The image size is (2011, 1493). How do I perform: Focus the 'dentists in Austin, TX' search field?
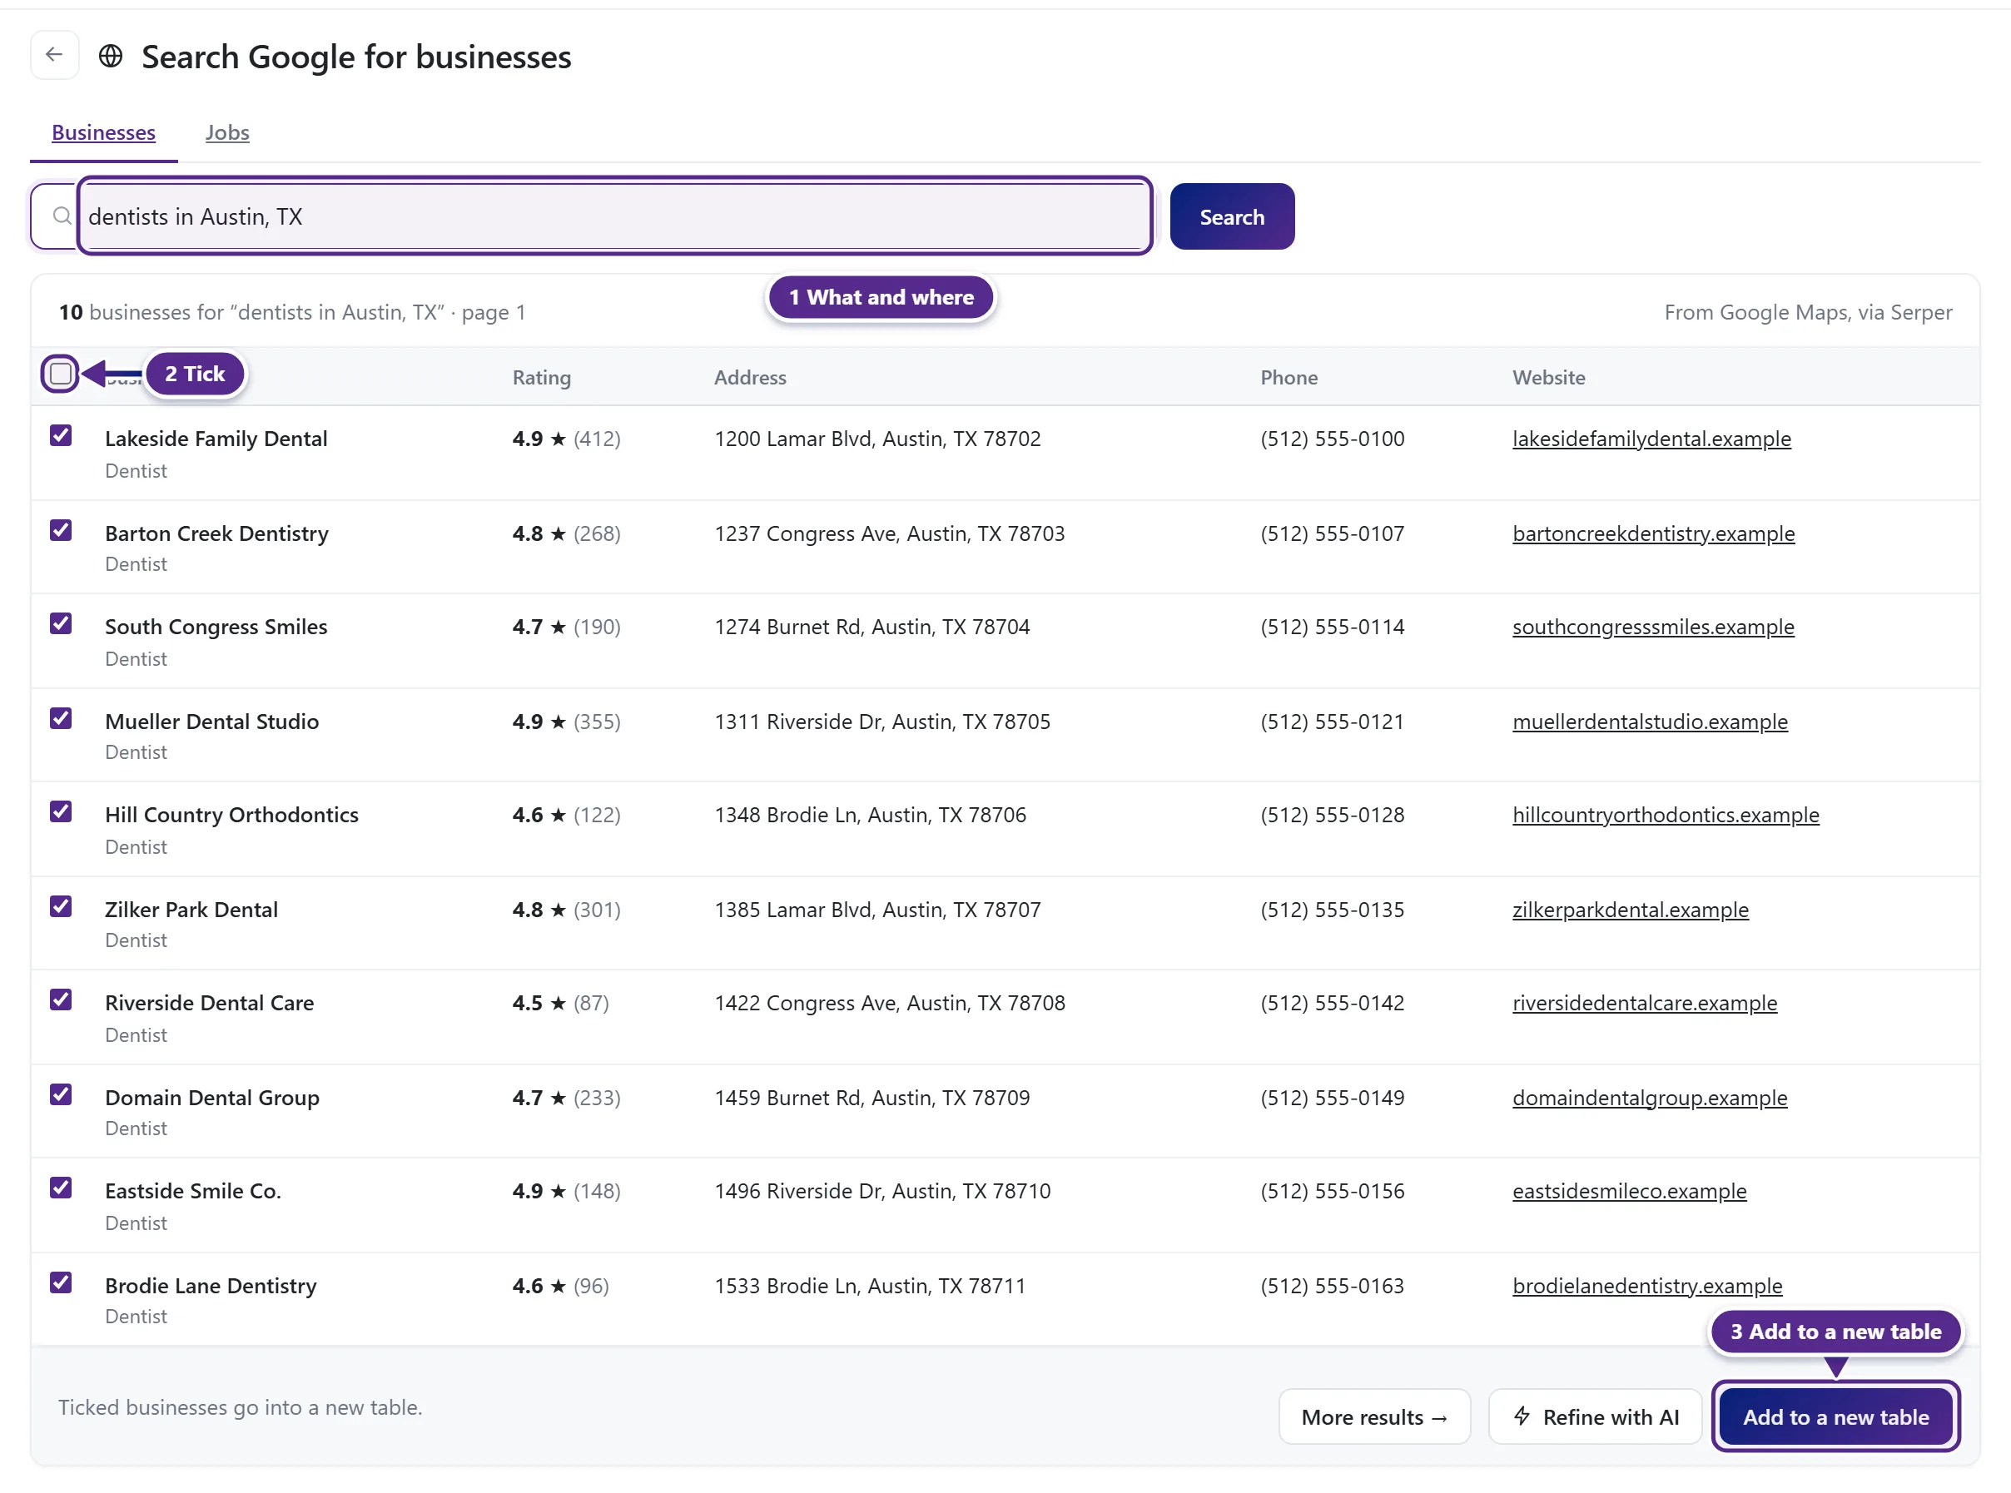pyautogui.click(x=614, y=217)
